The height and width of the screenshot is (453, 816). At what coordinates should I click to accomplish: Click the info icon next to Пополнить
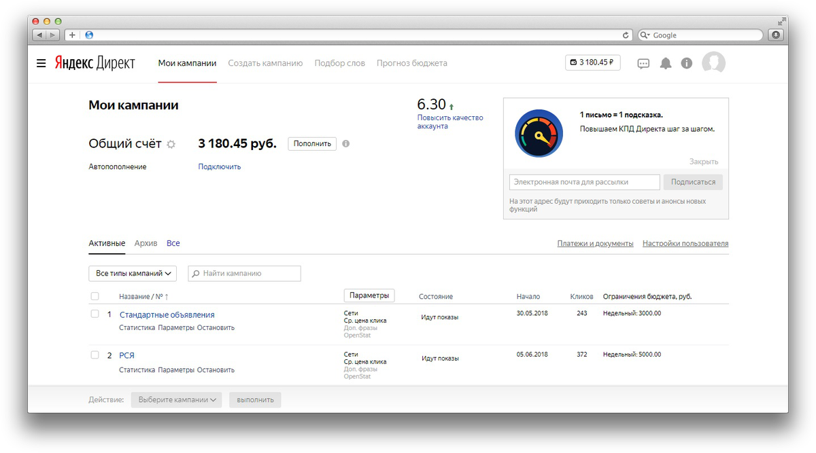click(x=346, y=144)
